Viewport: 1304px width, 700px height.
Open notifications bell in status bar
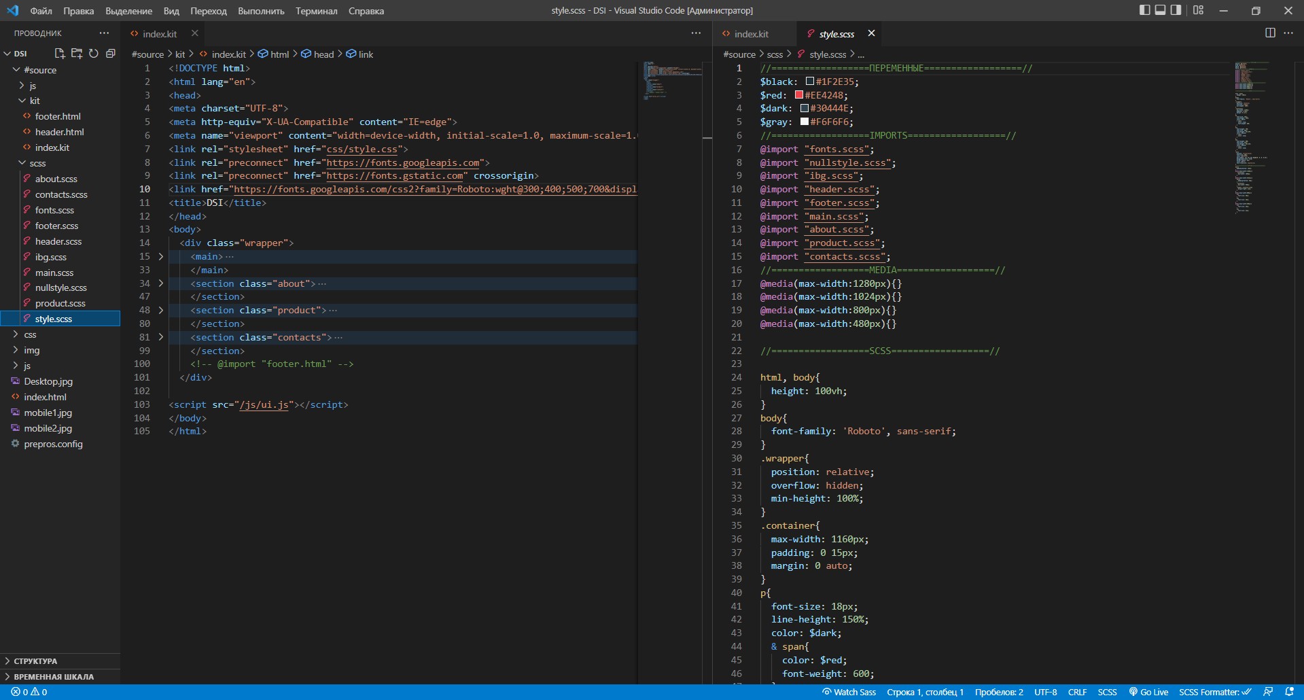(1290, 692)
